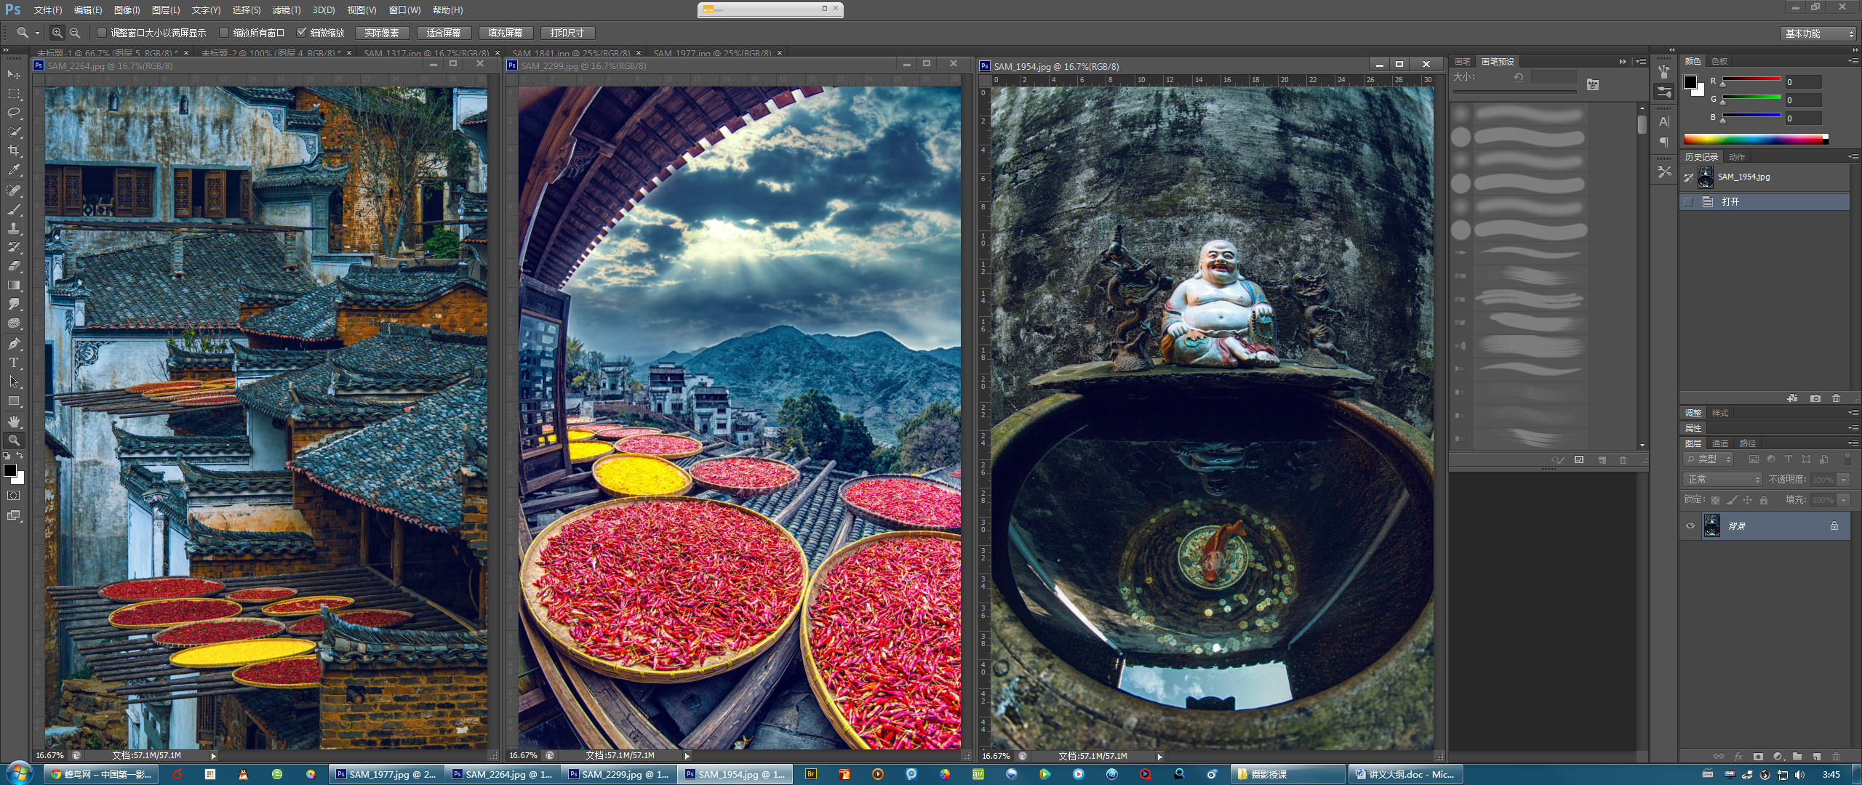
Task: Select the Lasso tool
Action: [14, 113]
